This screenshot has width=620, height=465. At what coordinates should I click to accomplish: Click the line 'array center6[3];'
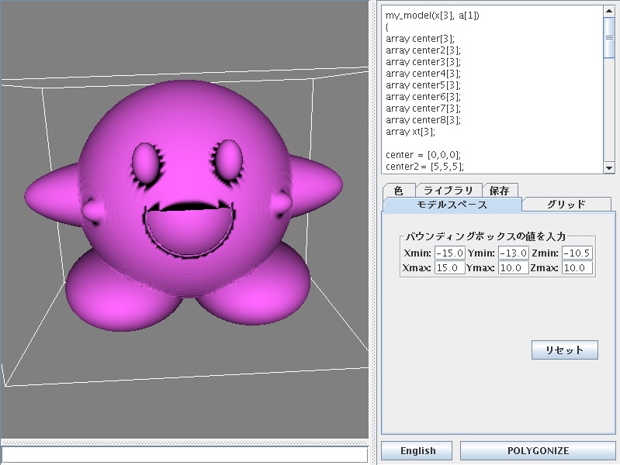[423, 97]
